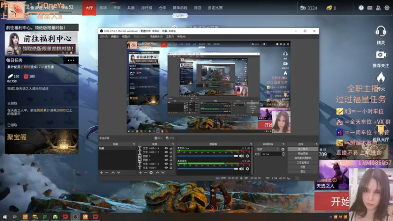Open the 编辑(E) menu in OBS
Viewport: 393px width, 221px height.
(x=115, y=36)
